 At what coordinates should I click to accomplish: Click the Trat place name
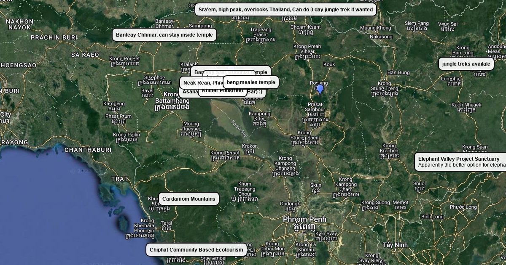pyautogui.click(x=119, y=179)
